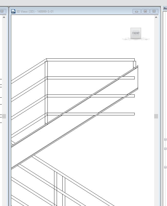Activate the panel titled Pro on the right
Viewport: 167px width, 206px height.
[165, 9]
